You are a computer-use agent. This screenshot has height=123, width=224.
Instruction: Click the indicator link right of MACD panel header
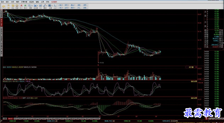pos(194,98)
